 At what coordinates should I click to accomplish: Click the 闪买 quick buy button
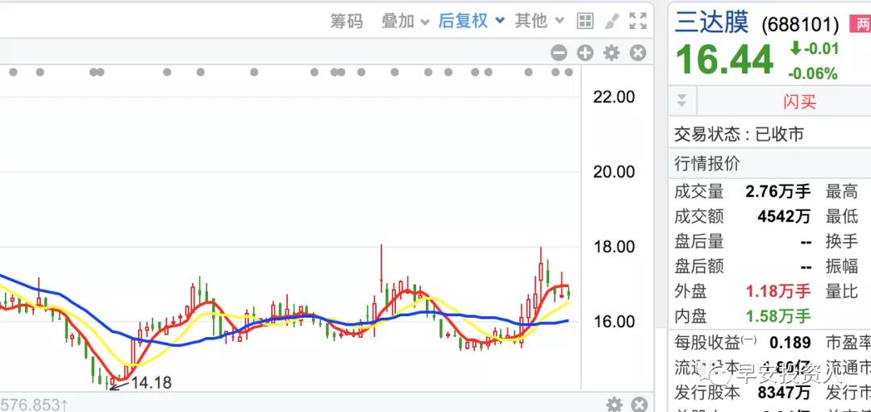point(798,102)
